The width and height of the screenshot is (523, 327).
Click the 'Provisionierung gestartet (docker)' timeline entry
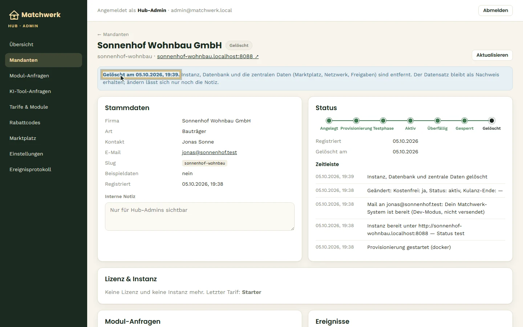pyautogui.click(x=410, y=247)
